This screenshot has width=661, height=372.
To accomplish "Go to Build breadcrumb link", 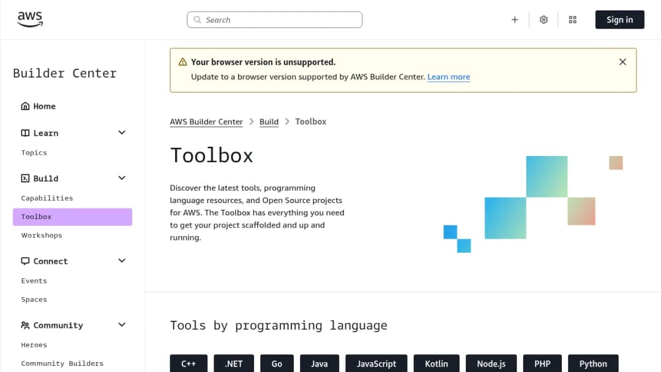I will pos(269,122).
